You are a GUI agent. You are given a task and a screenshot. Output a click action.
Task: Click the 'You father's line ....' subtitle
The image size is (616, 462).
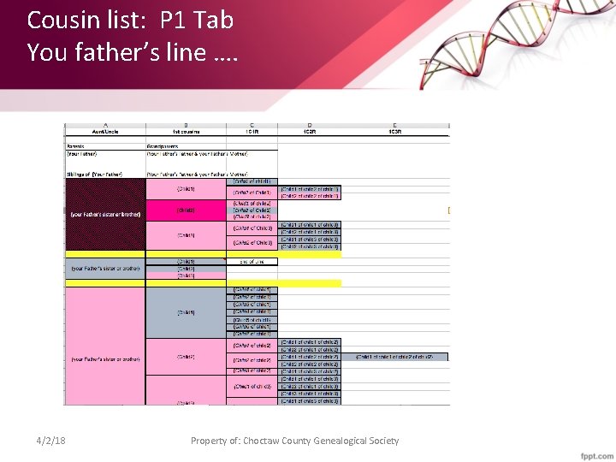point(133,52)
